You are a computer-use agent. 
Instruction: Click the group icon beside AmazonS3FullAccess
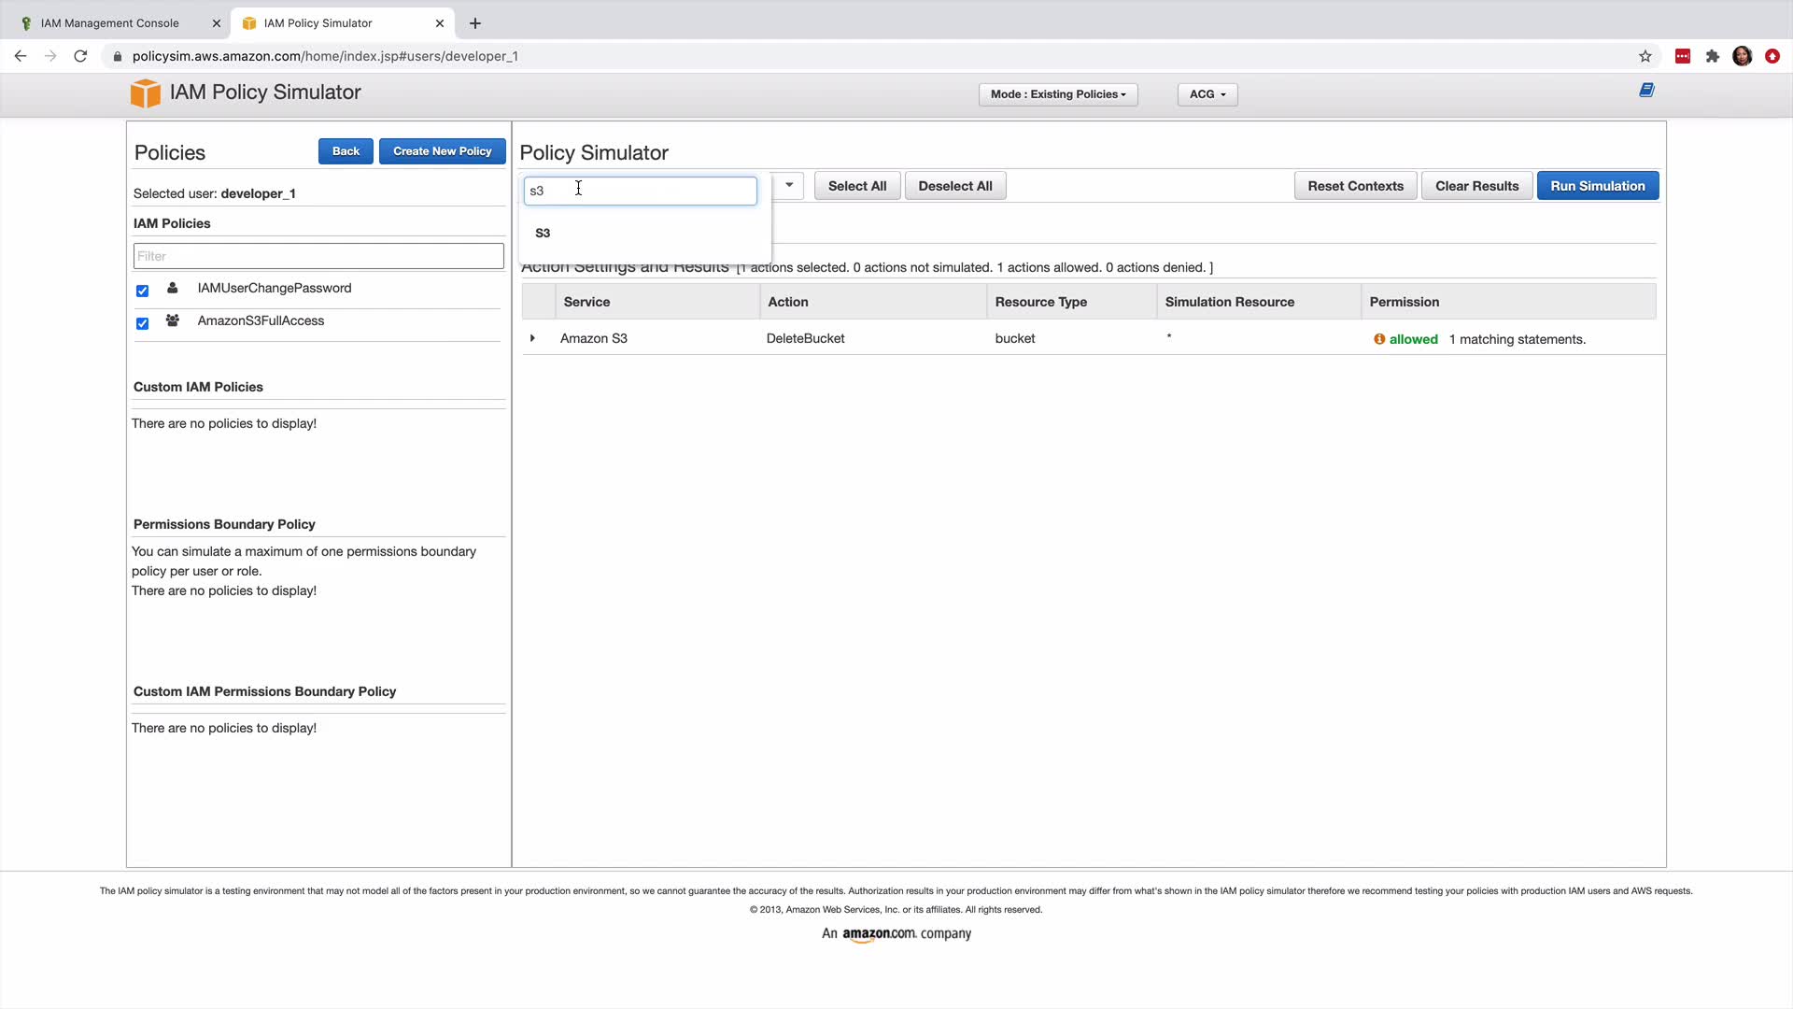(173, 321)
